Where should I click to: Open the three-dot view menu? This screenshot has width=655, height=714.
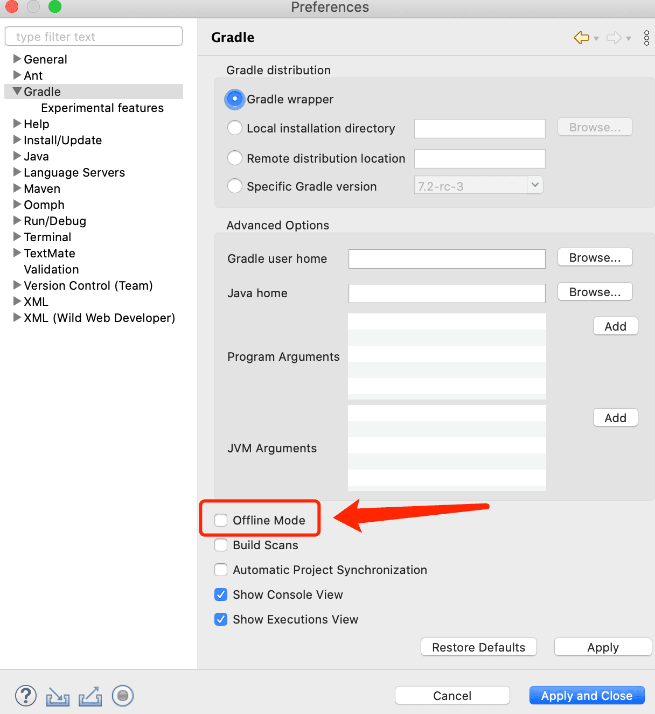646,38
